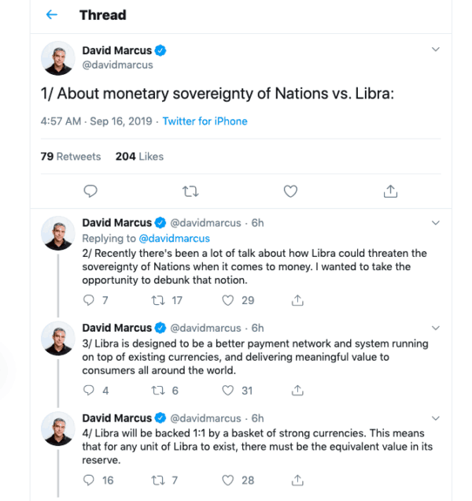
Task: Open dropdown caret on the main tweet
Action: [436, 50]
